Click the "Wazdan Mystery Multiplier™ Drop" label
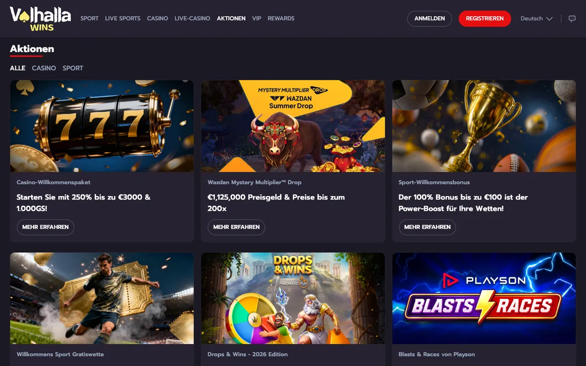This screenshot has width=586, height=366. (x=254, y=182)
